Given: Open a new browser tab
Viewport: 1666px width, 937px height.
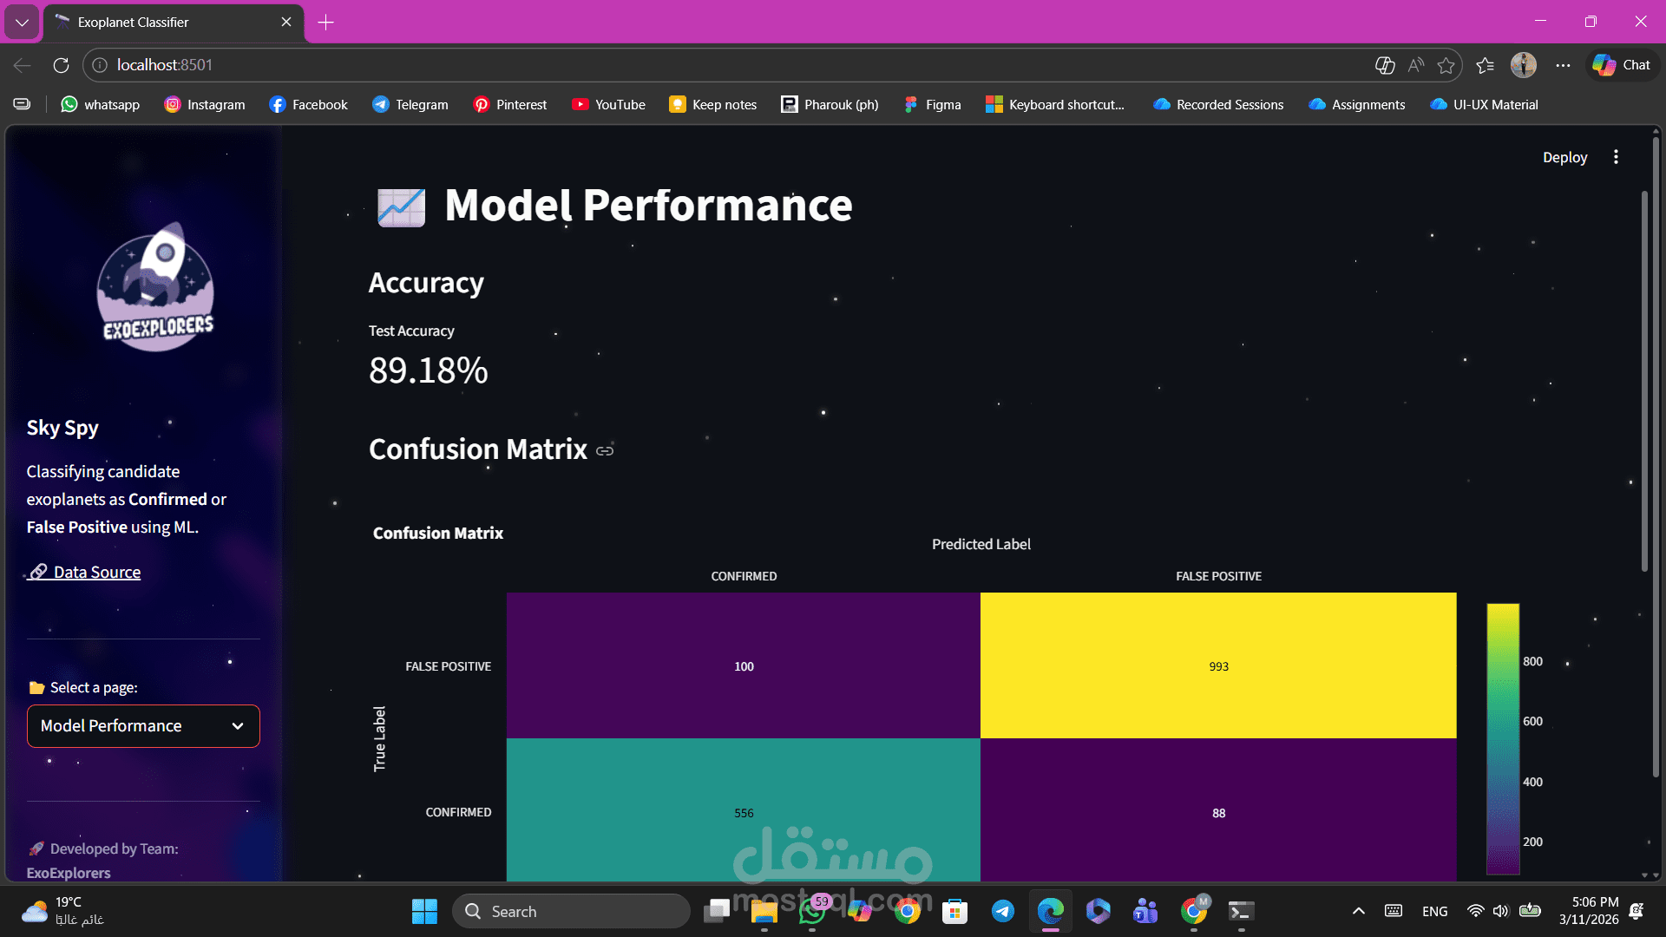Looking at the screenshot, I should click(326, 22).
